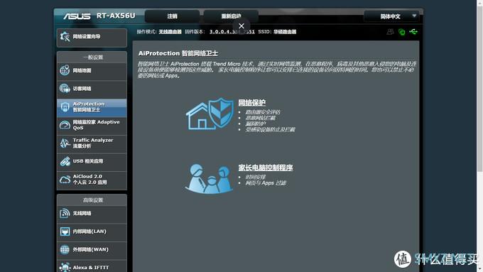Screen dimensions: 483x272
Task: Click the 访客网络 guest network icon
Action: (x=65, y=88)
